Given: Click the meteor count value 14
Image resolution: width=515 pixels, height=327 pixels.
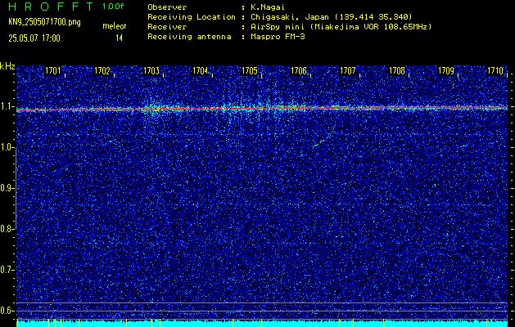Looking at the screenshot, I should tap(119, 38).
